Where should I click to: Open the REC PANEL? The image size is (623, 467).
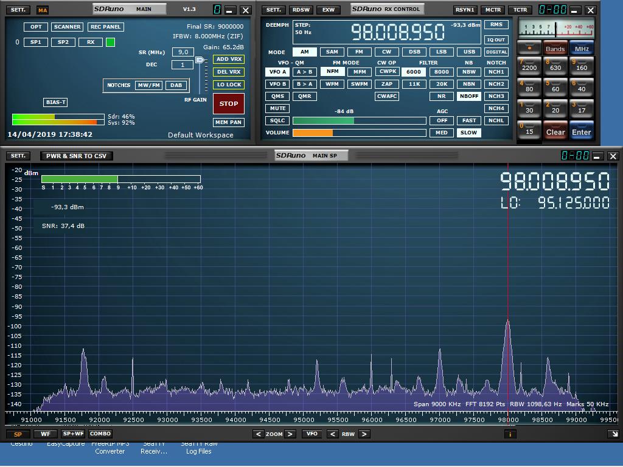click(x=105, y=27)
